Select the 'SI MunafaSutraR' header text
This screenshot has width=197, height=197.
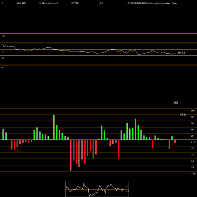point(48,3)
